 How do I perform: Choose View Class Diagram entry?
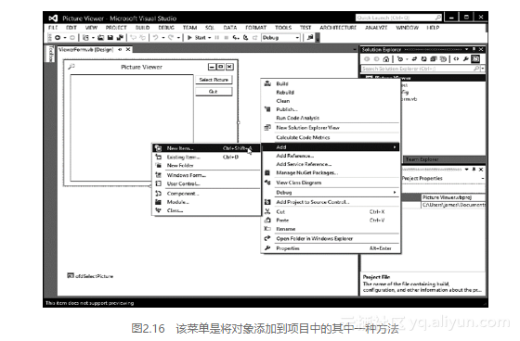[331, 183]
